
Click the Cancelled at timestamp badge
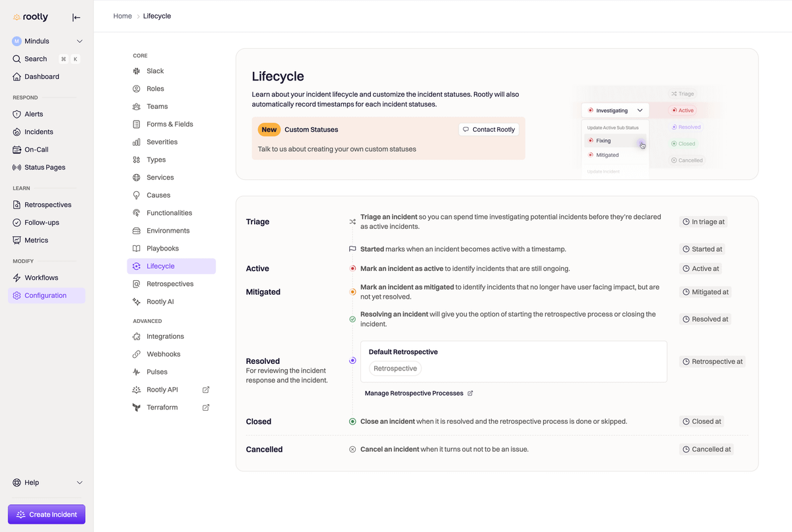tap(707, 450)
